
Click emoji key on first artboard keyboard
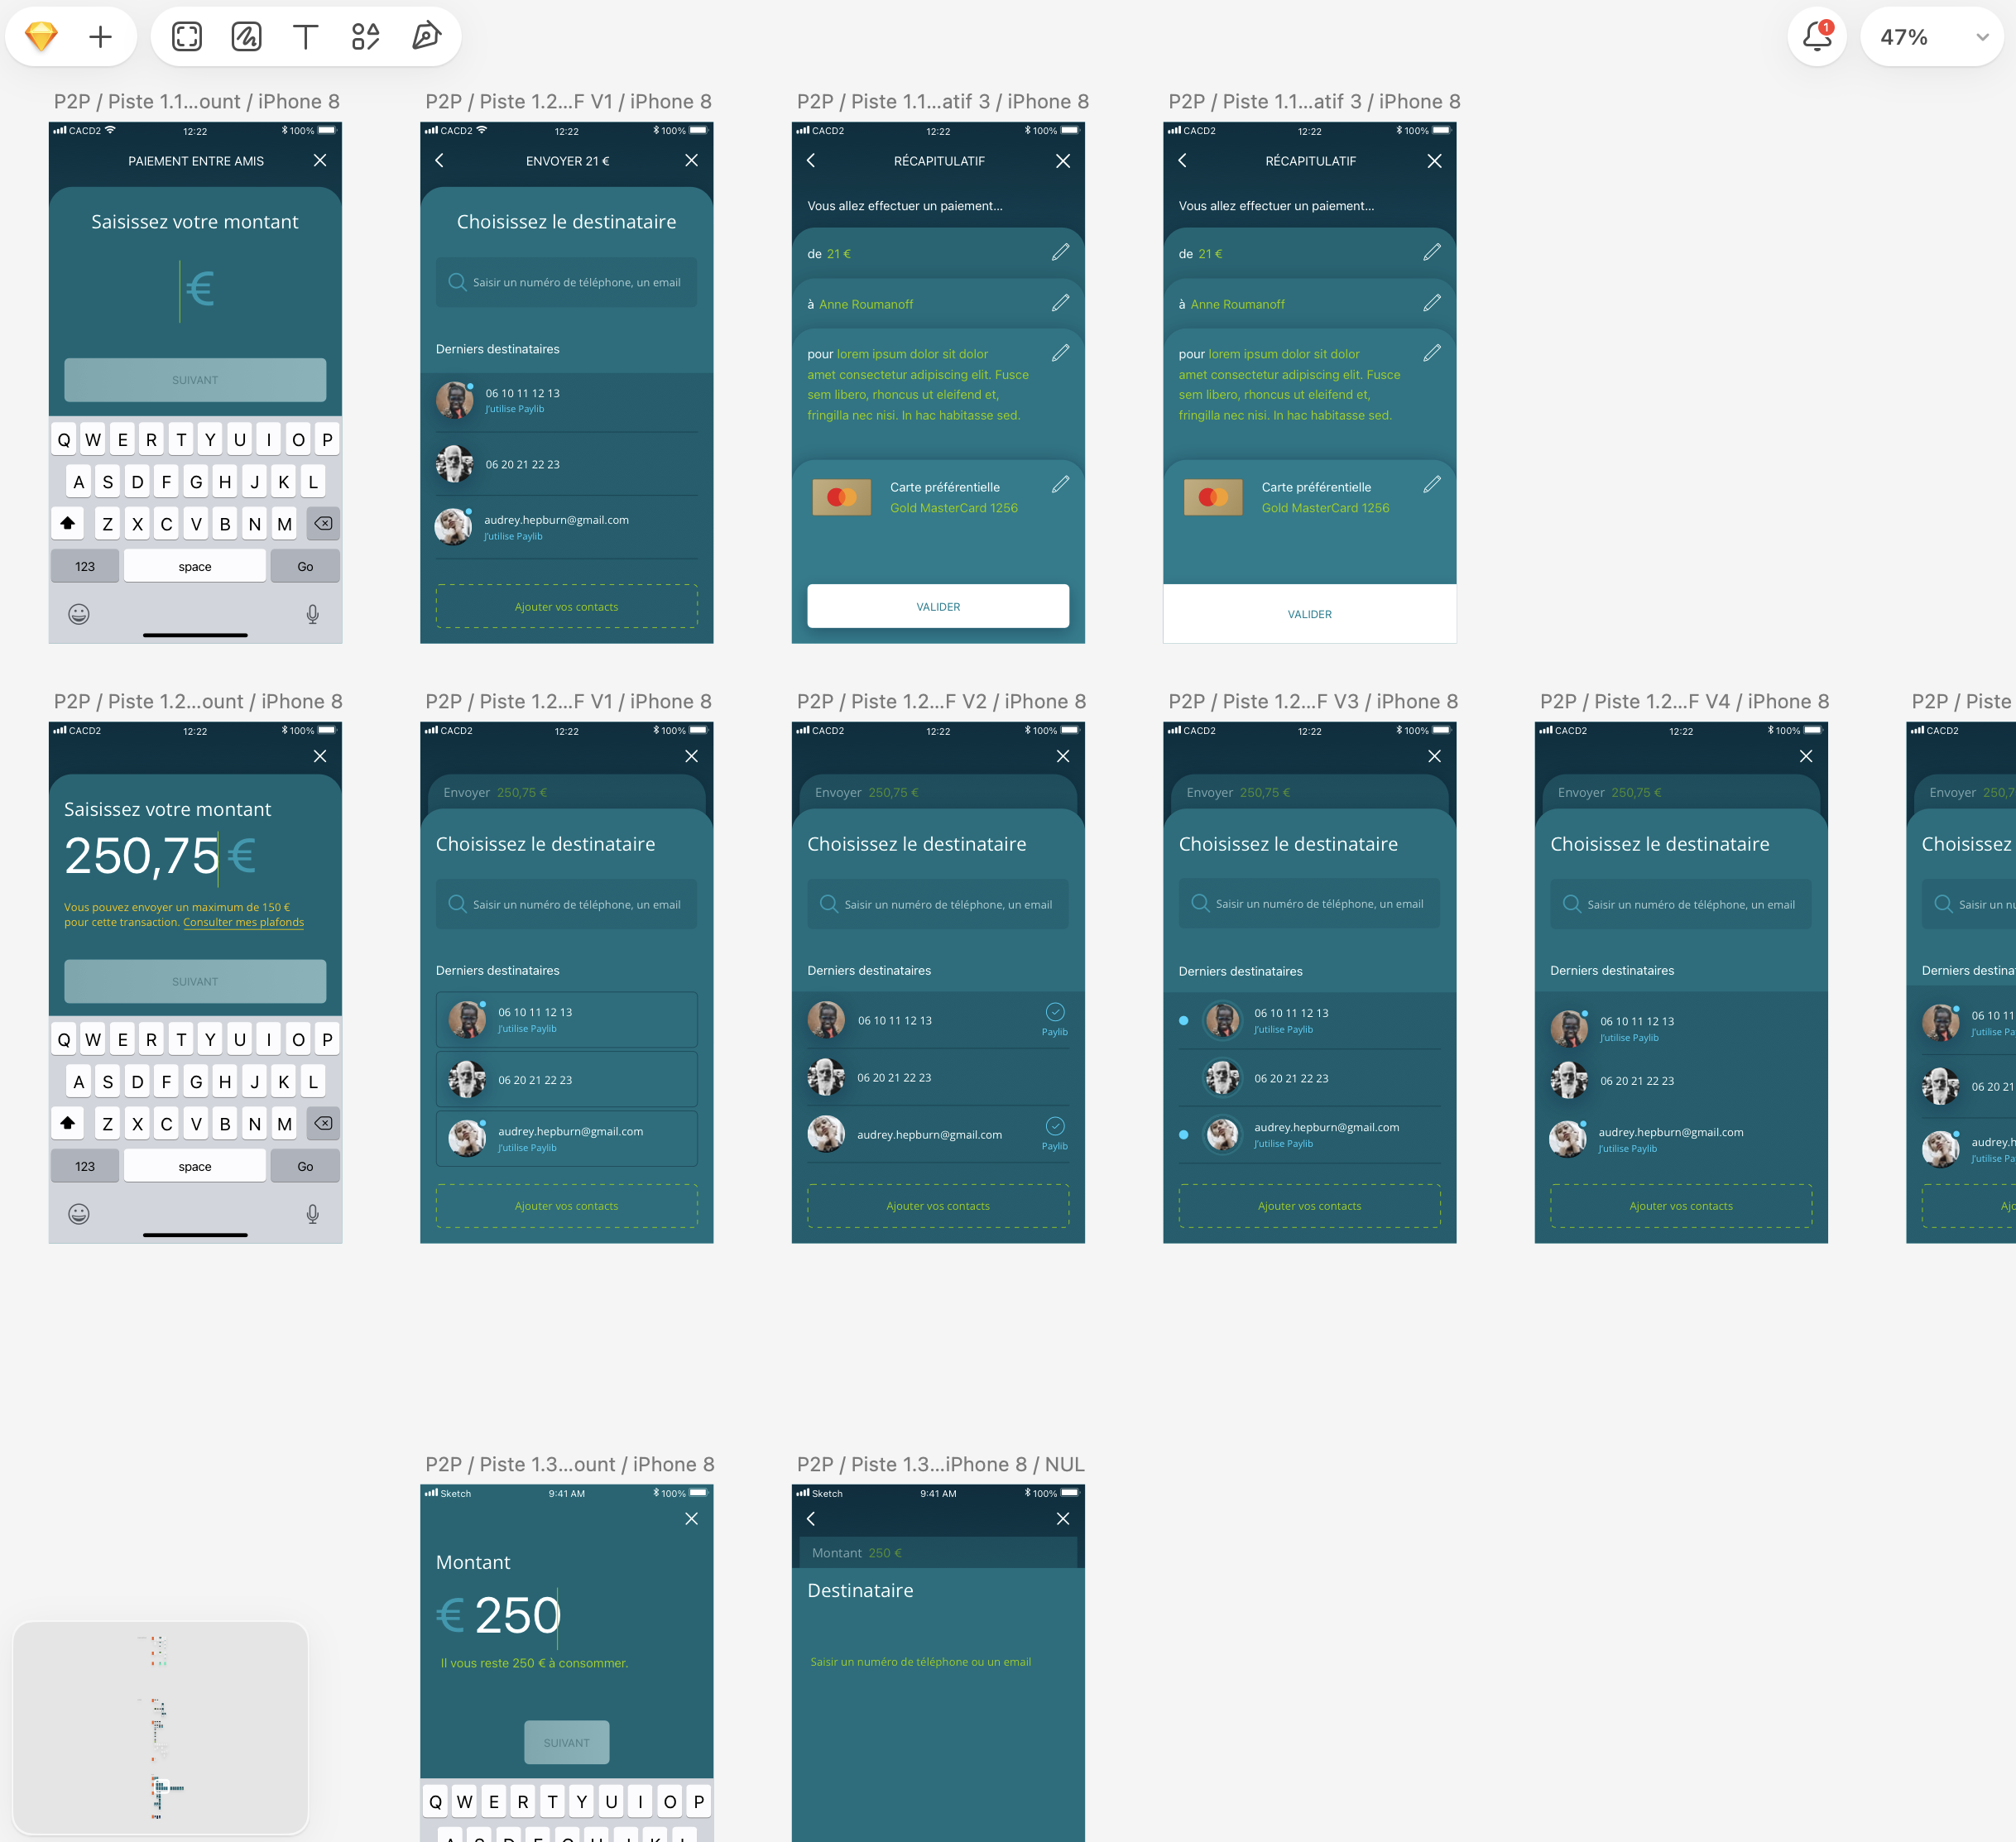coord(79,614)
